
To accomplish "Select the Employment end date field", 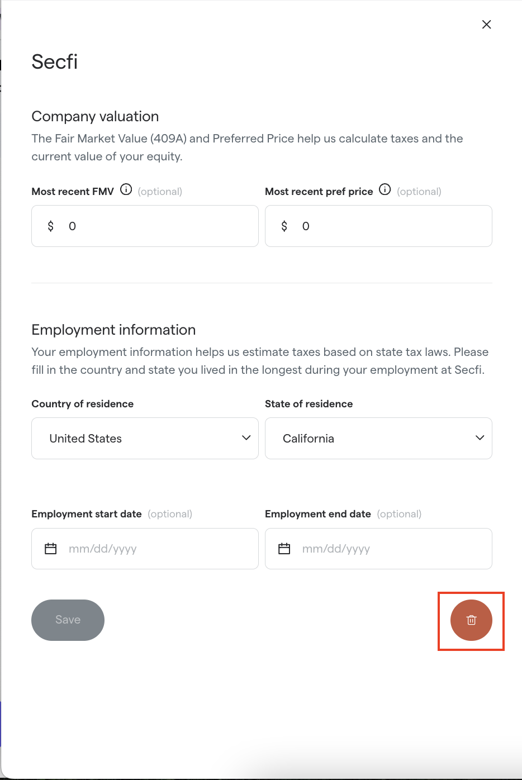I will (378, 549).
